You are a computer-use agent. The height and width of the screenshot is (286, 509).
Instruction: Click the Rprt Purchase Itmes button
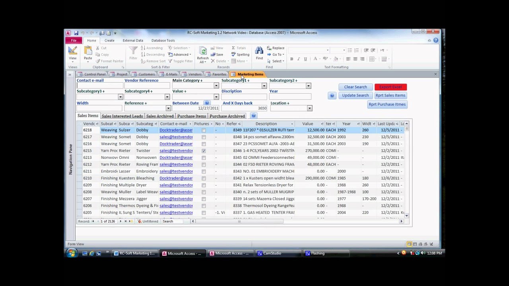pyautogui.click(x=387, y=104)
